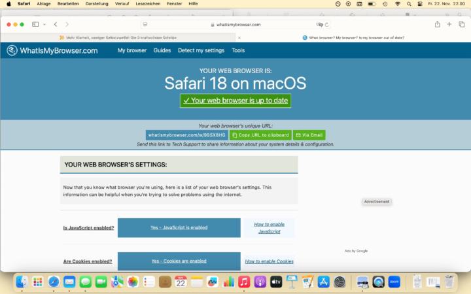471x294 pixels.
Task: Click the battery status icon
Action: 372,4
